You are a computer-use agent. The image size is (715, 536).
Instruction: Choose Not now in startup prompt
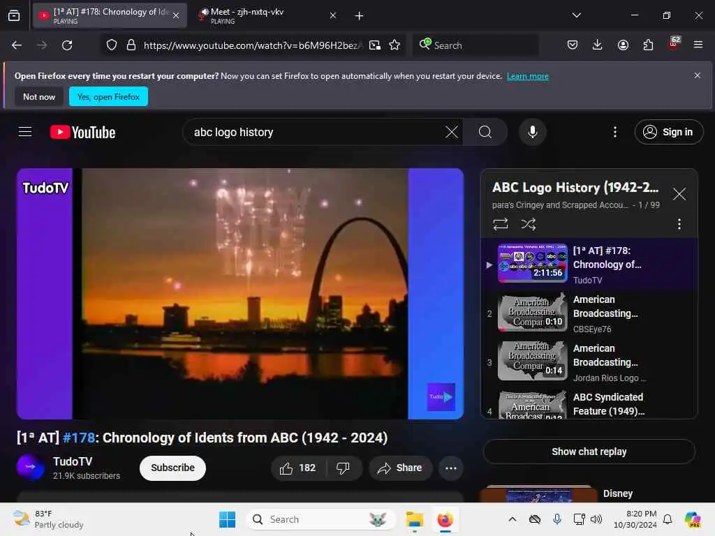(39, 96)
